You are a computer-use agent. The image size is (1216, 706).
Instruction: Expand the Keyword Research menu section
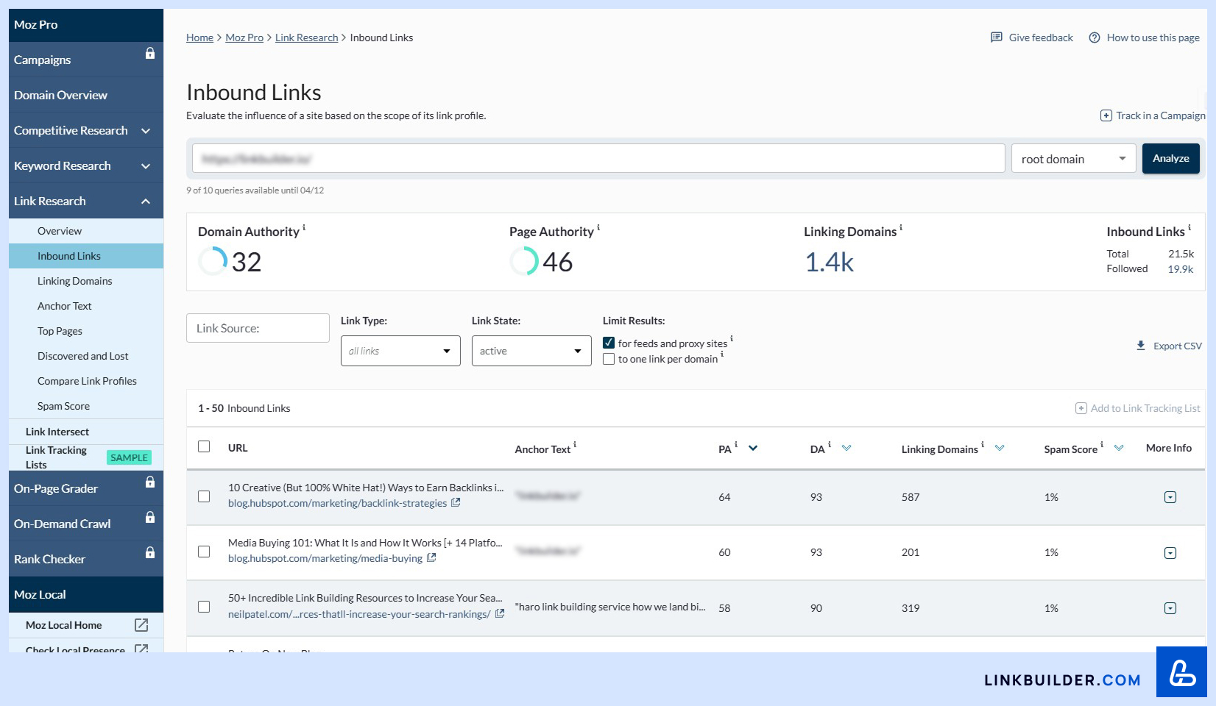coord(146,166)
